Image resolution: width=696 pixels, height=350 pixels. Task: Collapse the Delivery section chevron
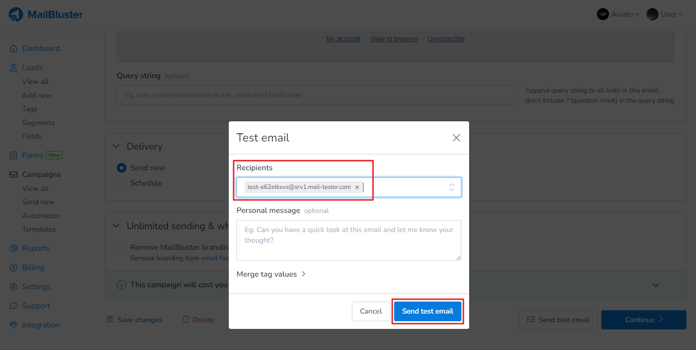pyautogui.click(x=115, y=146)
